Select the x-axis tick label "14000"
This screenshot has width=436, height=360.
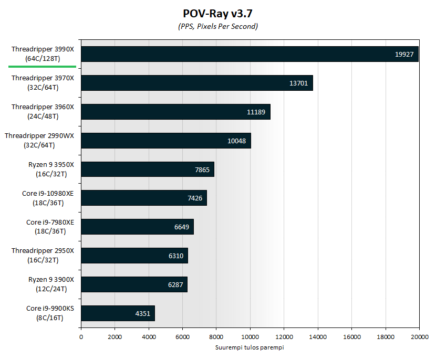pyautogui.click(x=318, y=337)
